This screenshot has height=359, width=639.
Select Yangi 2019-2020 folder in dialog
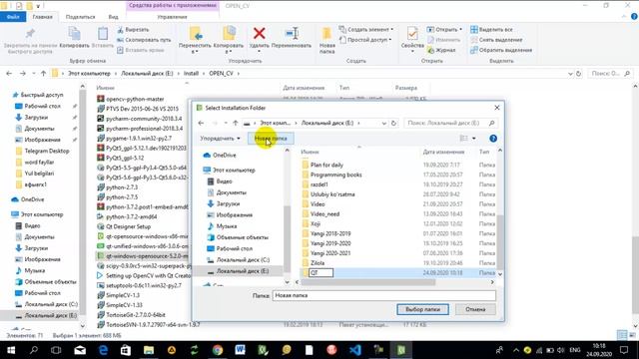[x=330, y=243]
